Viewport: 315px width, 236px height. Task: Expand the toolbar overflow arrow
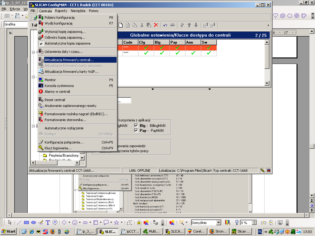pyautogui.click(x=268, y=25)
